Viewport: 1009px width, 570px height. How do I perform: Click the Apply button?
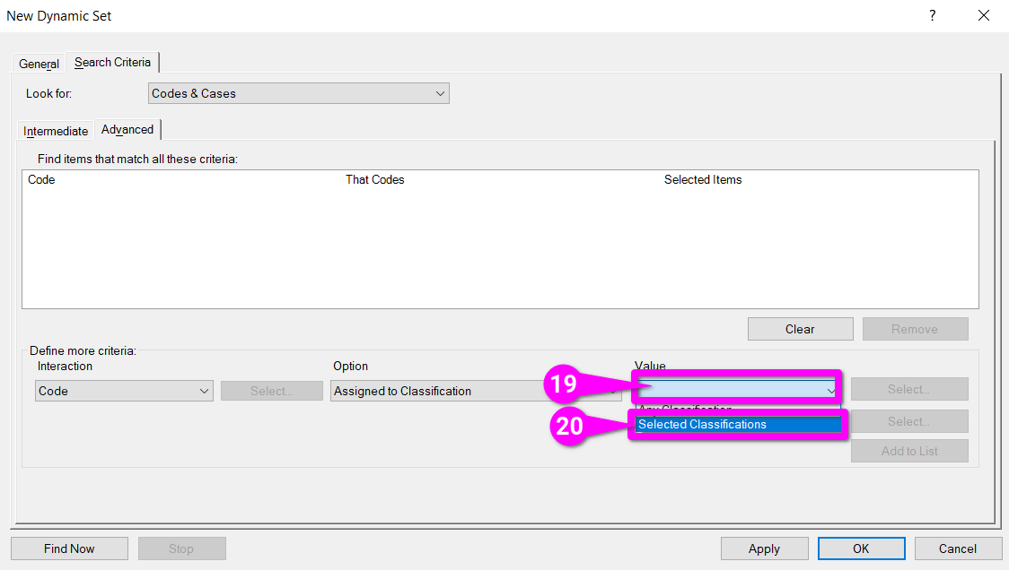pos(764,548)
